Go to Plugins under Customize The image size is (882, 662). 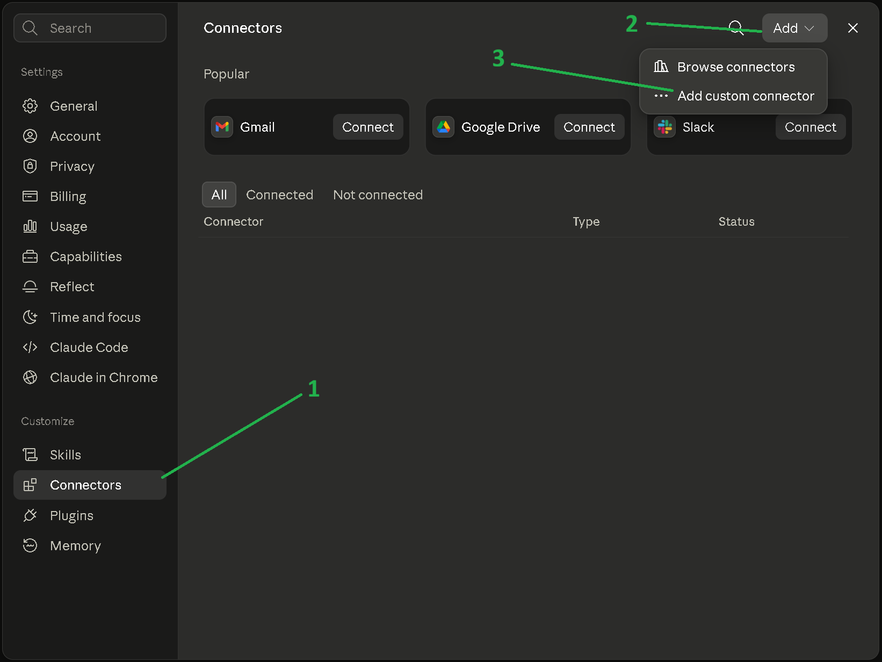pyautogui.click(x=90, y=515)
